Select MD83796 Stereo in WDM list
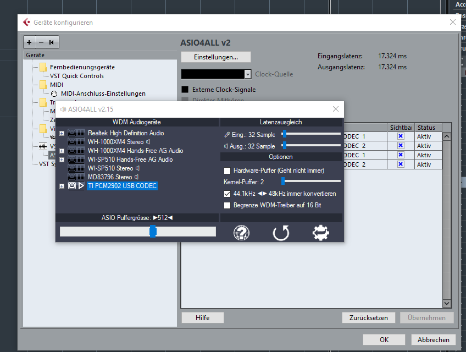 [110, 177]
